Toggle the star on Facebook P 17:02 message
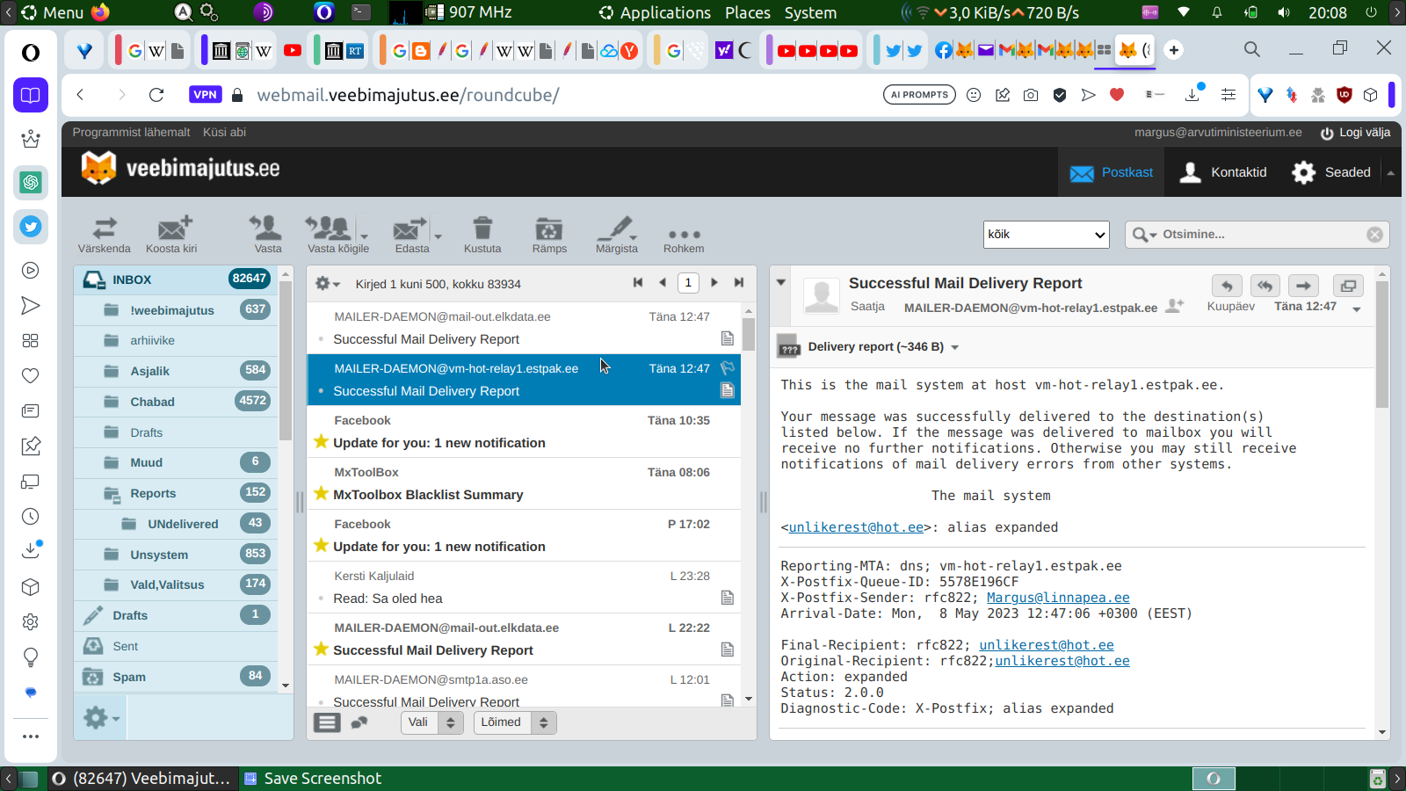This screenshot has height=791, width=1406. coord(322,545)
